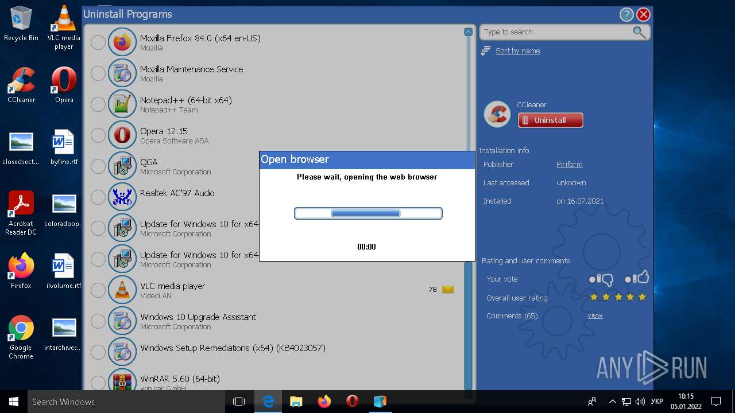
Task: Open the Action Center notifications icon
Action: pos(716,402)
